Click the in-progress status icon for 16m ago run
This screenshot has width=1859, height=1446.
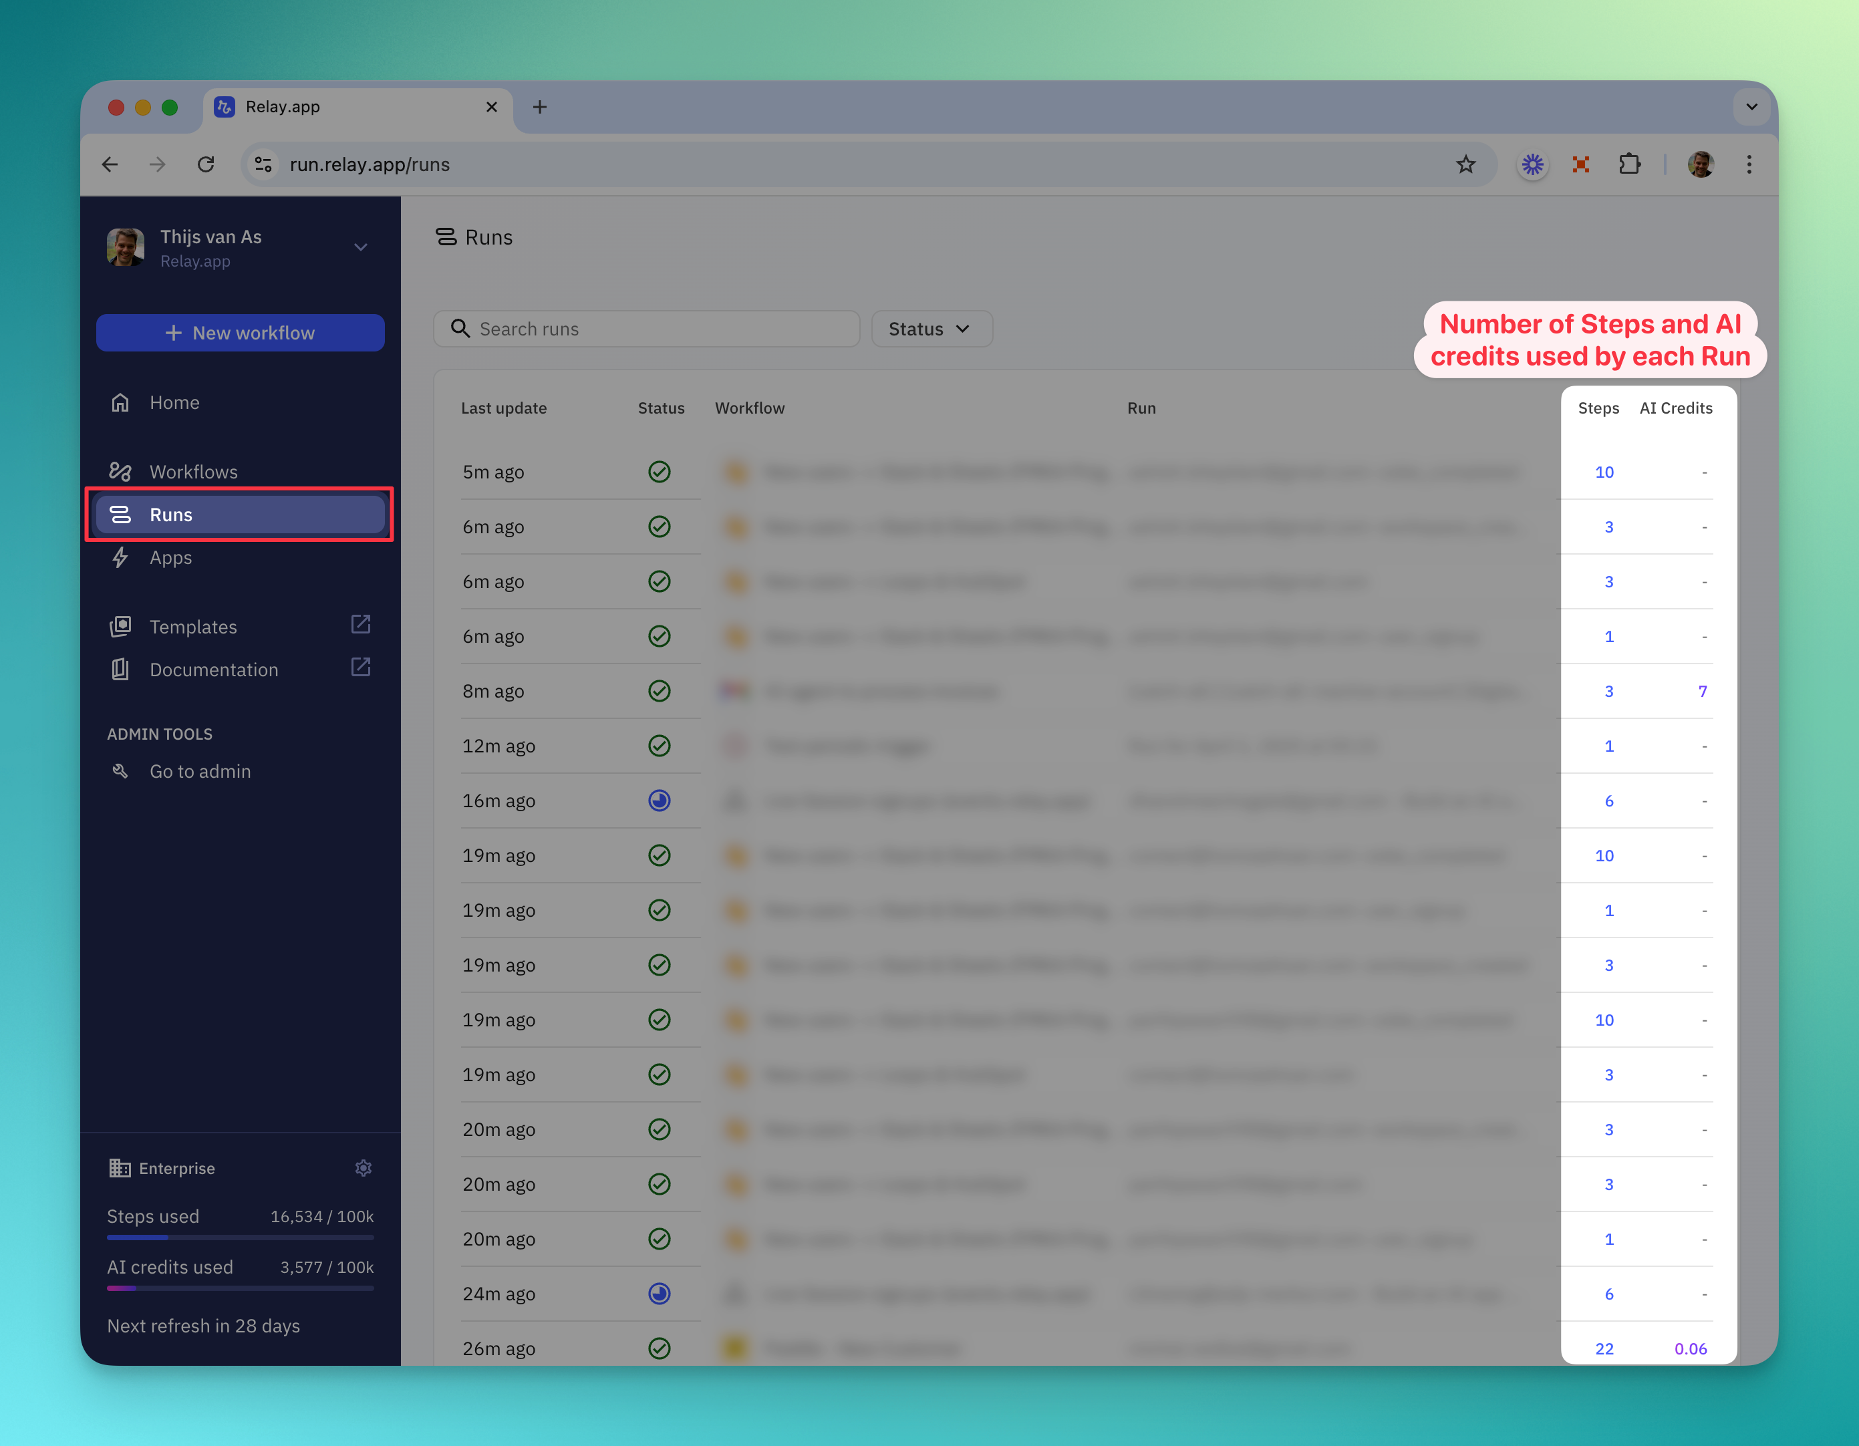point(659,801)
